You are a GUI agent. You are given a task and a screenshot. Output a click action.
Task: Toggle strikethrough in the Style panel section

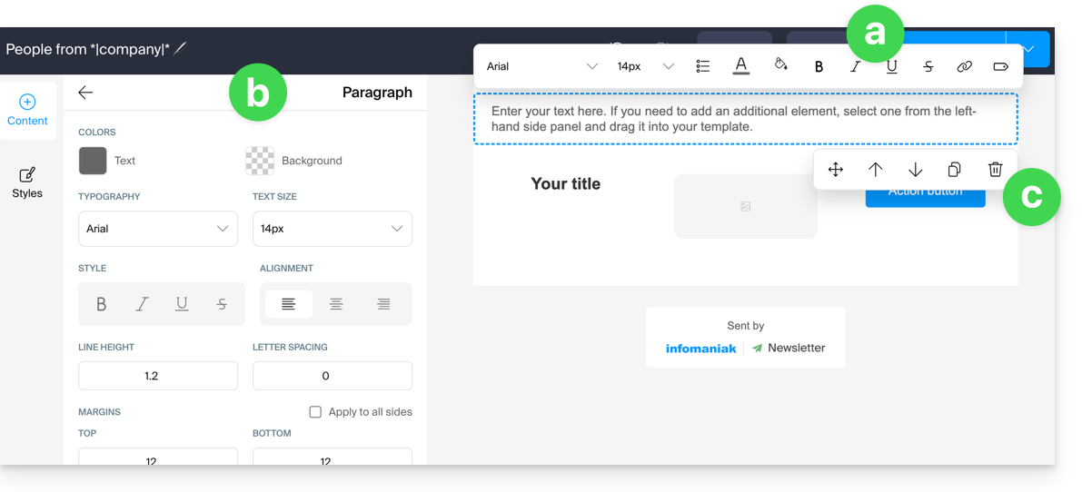pos(222,304)
